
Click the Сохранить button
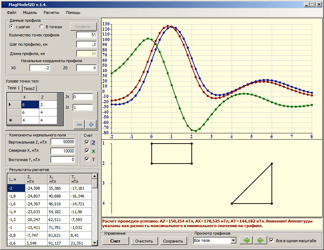[173, 241]
